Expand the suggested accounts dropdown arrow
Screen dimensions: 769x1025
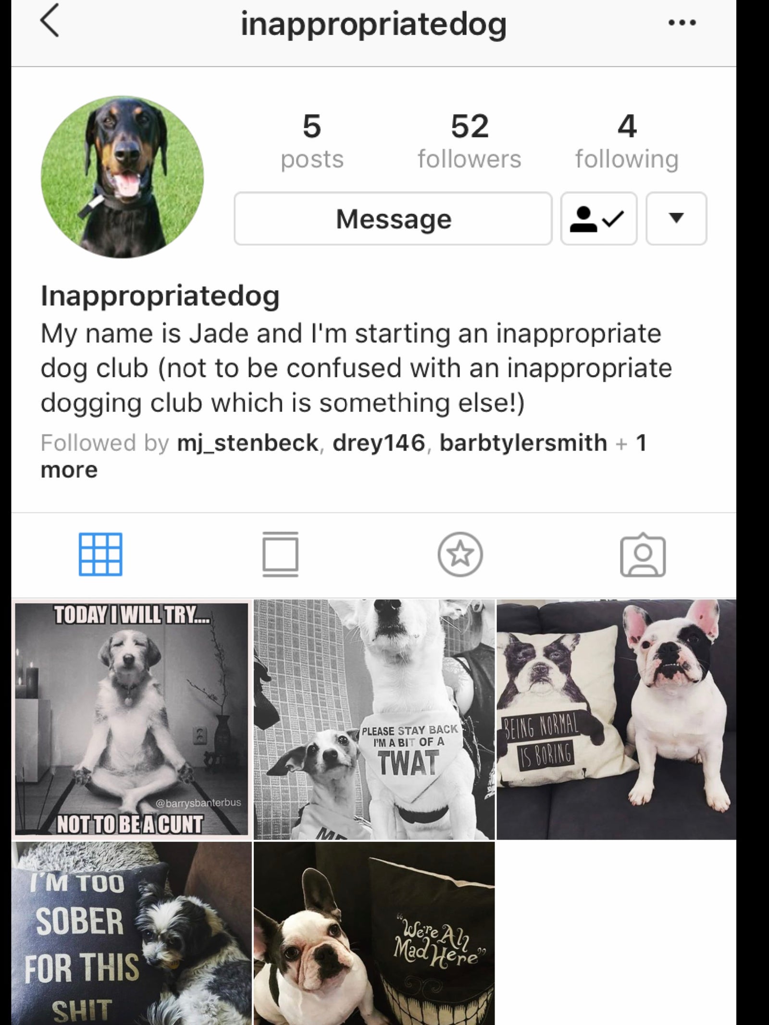pyautogui.click(x=676, y=219)
